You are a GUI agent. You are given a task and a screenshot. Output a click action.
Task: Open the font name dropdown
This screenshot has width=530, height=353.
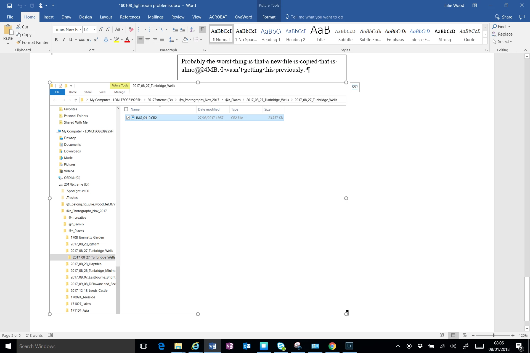80,30
